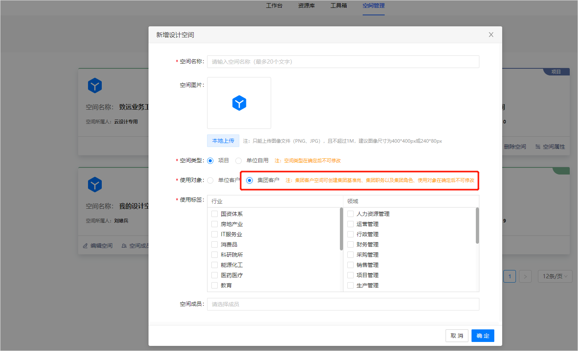
Task: Check the 项目管理 checkbox
Action: [x=350, y=275]
